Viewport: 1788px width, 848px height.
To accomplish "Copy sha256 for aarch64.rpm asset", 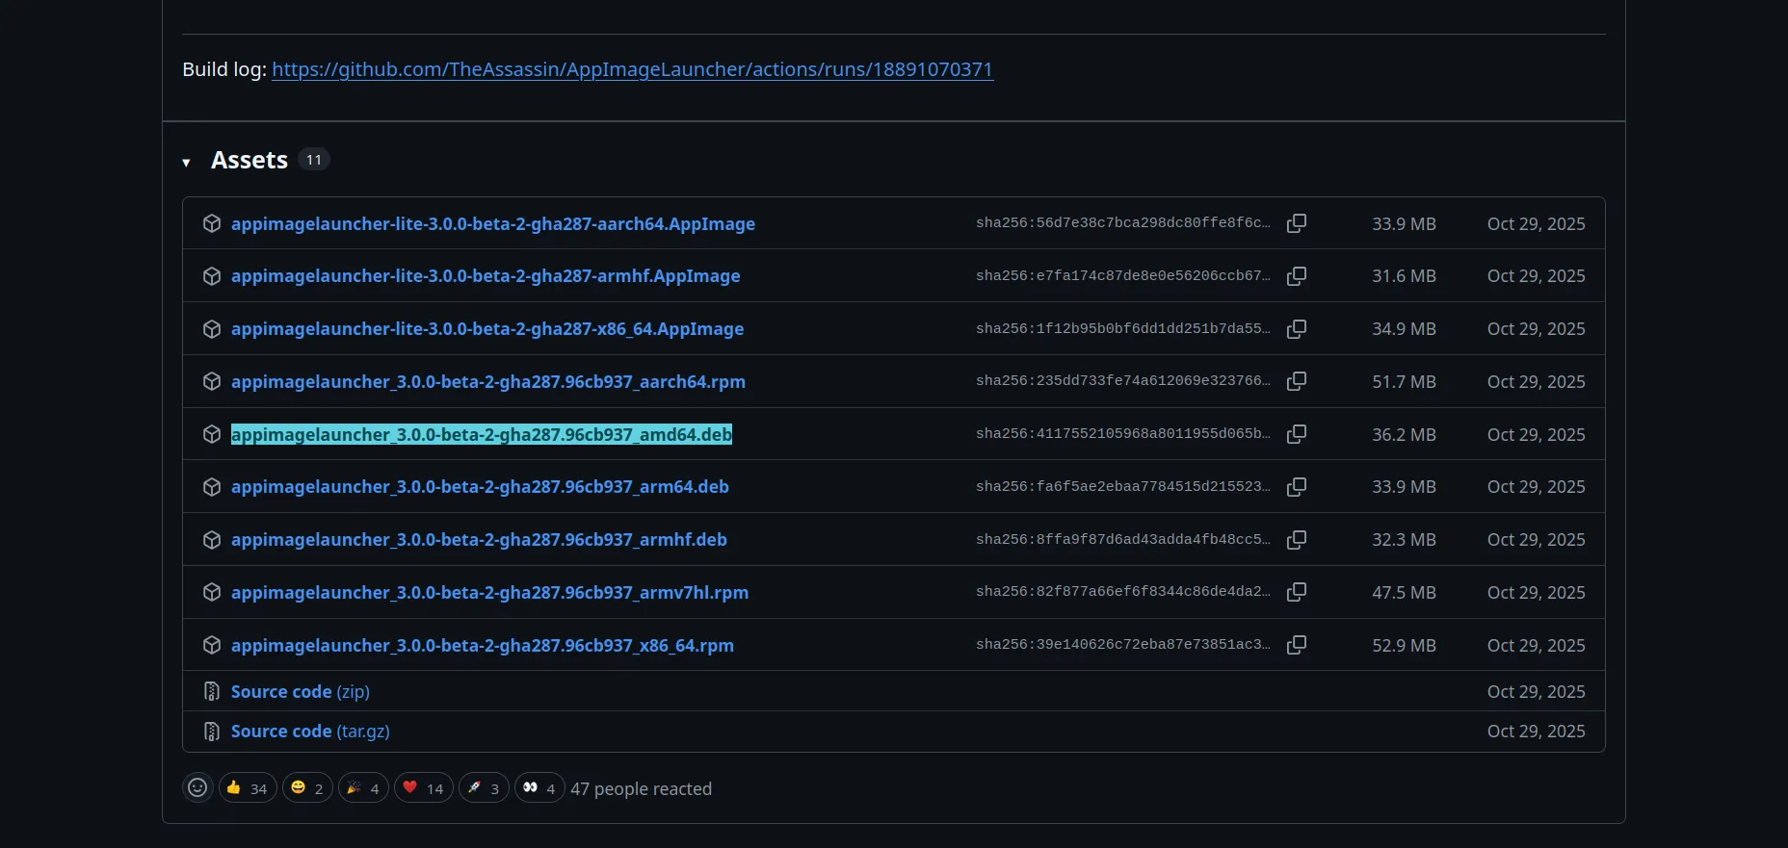I will point(1297,381).
